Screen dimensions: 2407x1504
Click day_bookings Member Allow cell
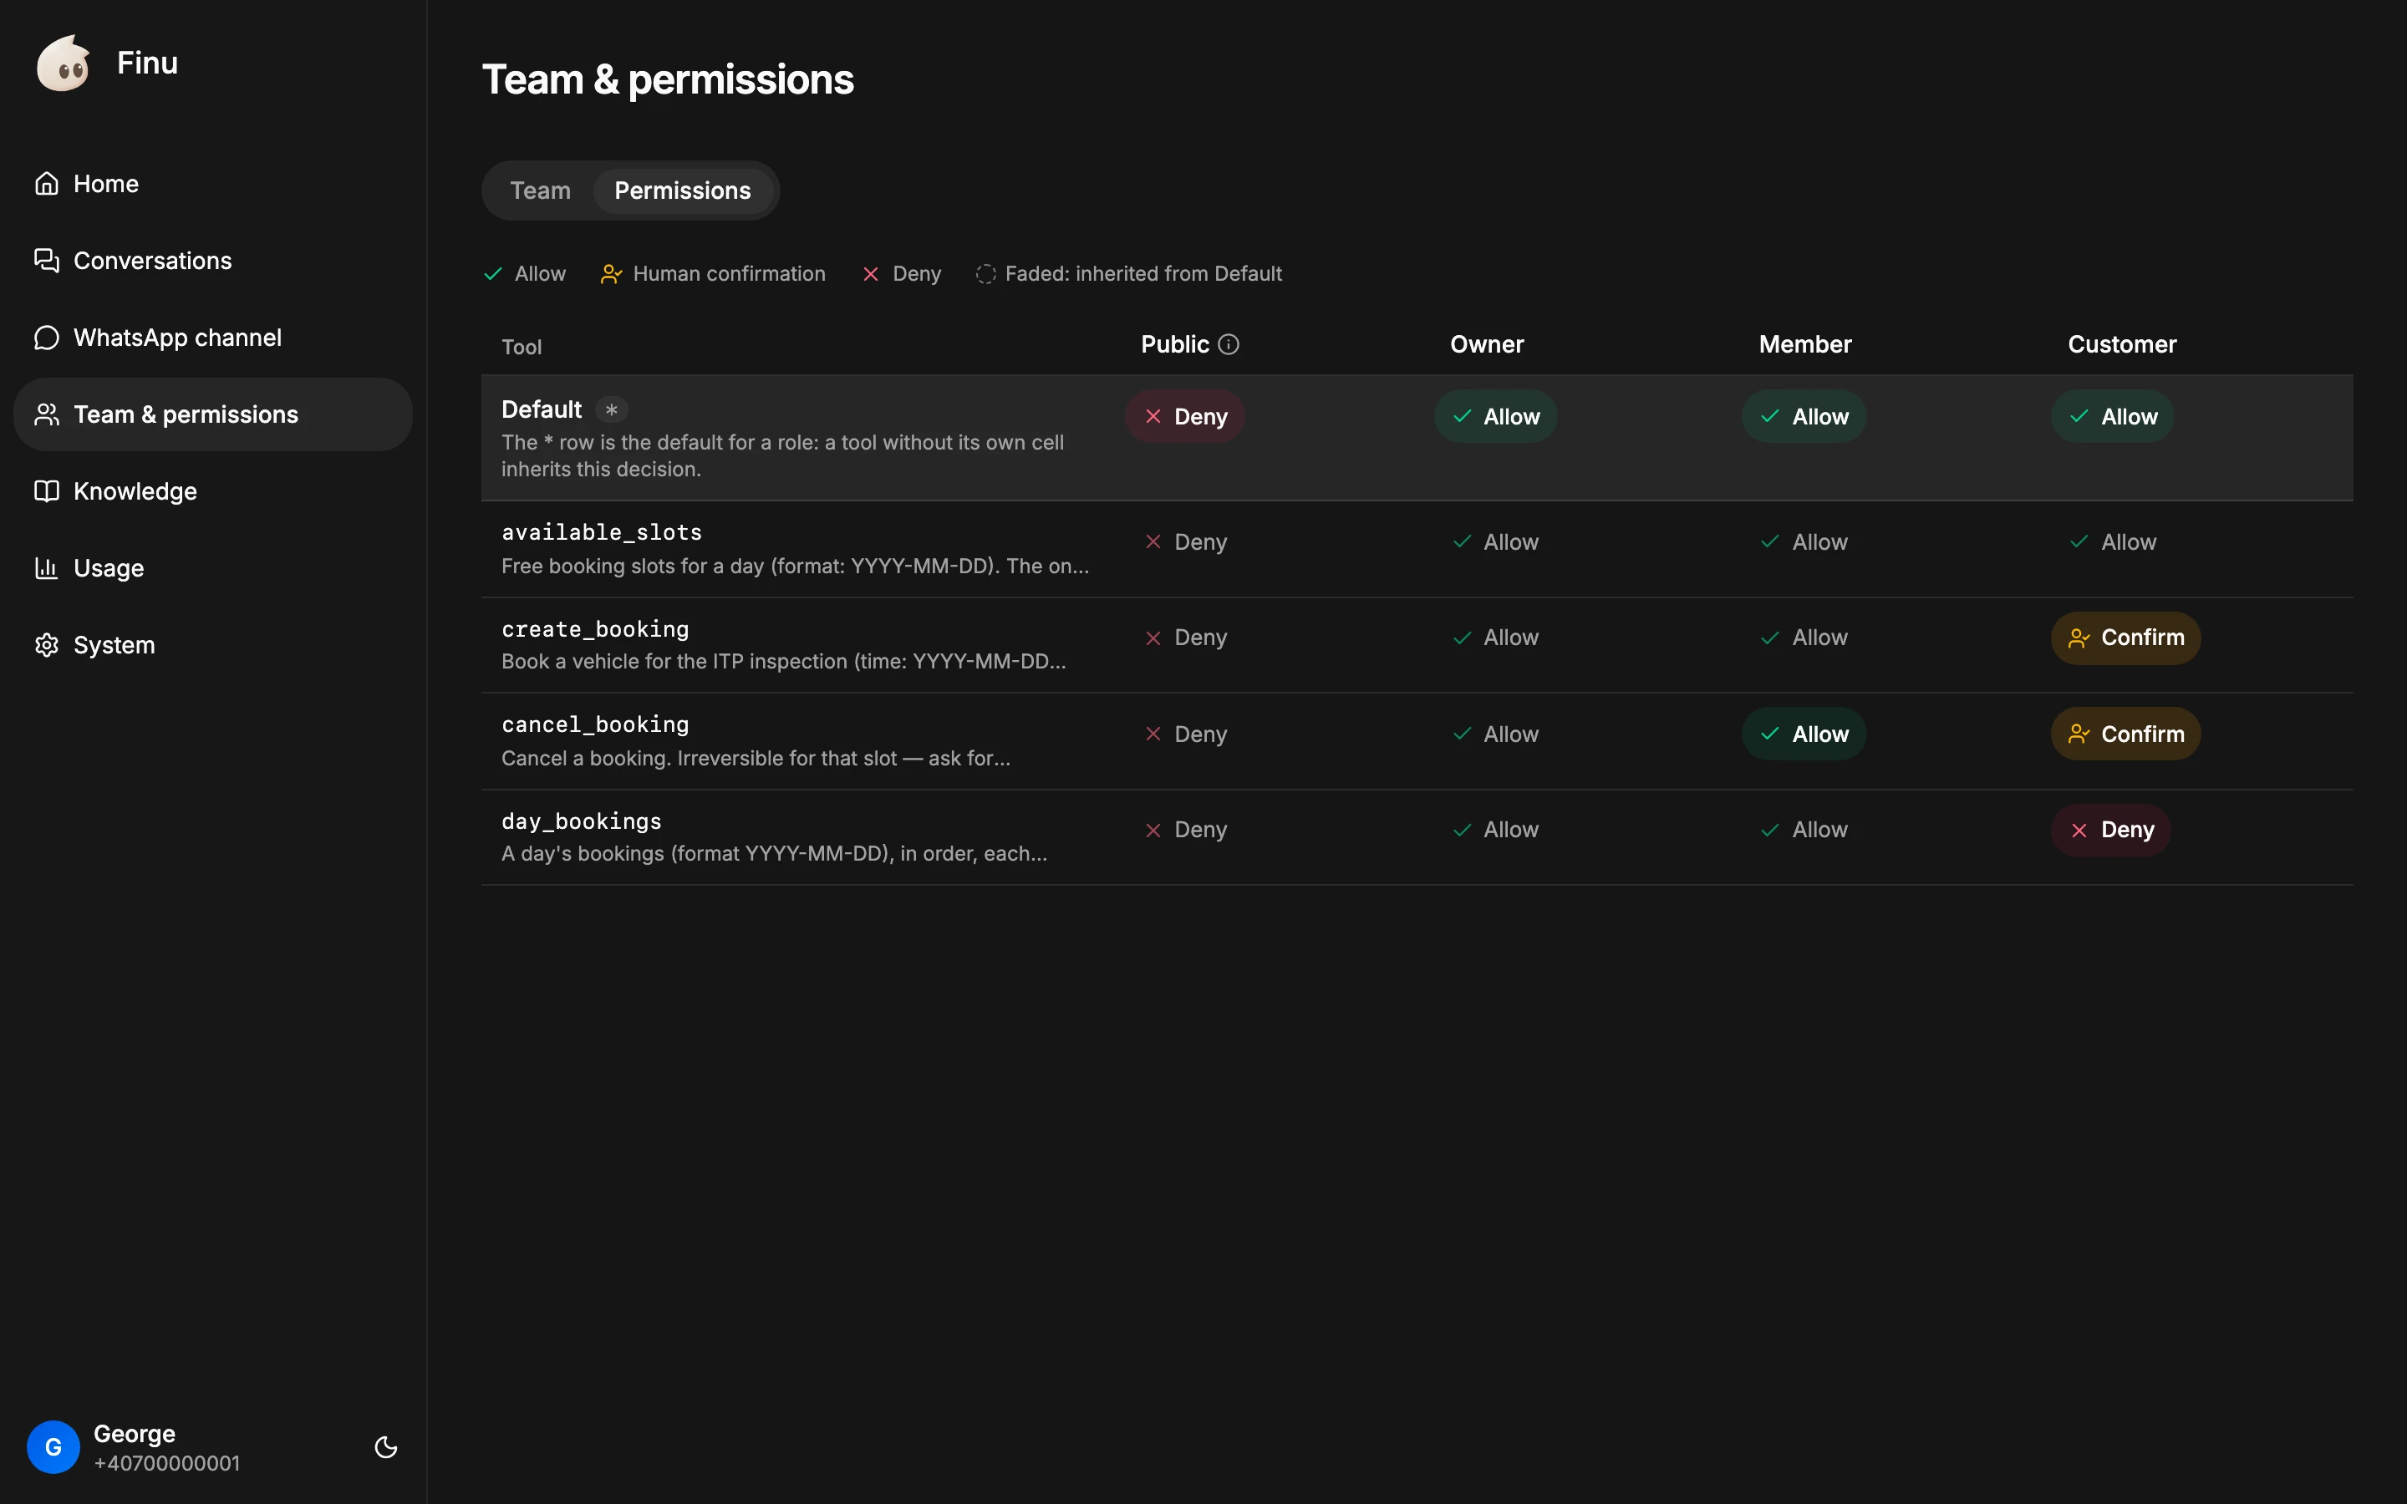coord(1804,830)
